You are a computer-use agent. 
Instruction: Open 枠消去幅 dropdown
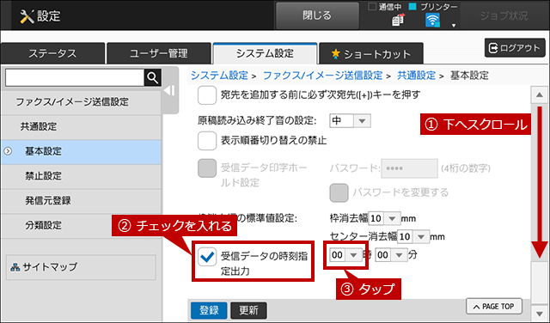click(384, 218)
